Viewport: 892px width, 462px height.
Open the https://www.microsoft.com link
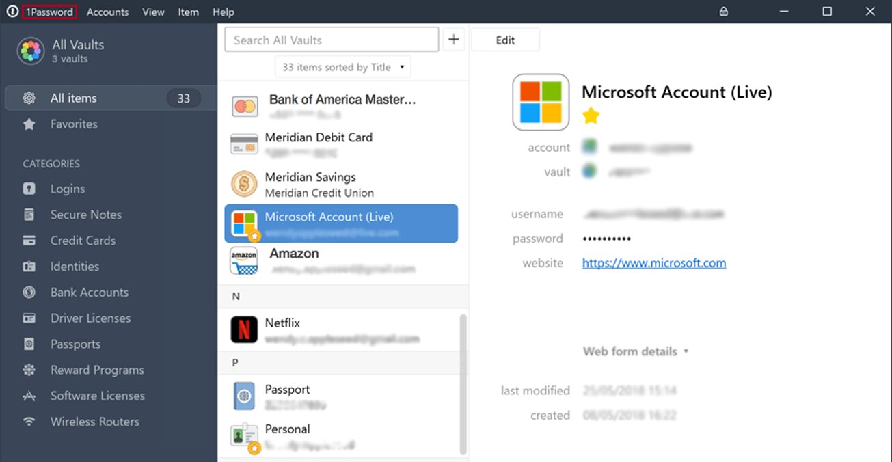coord(654,263)
